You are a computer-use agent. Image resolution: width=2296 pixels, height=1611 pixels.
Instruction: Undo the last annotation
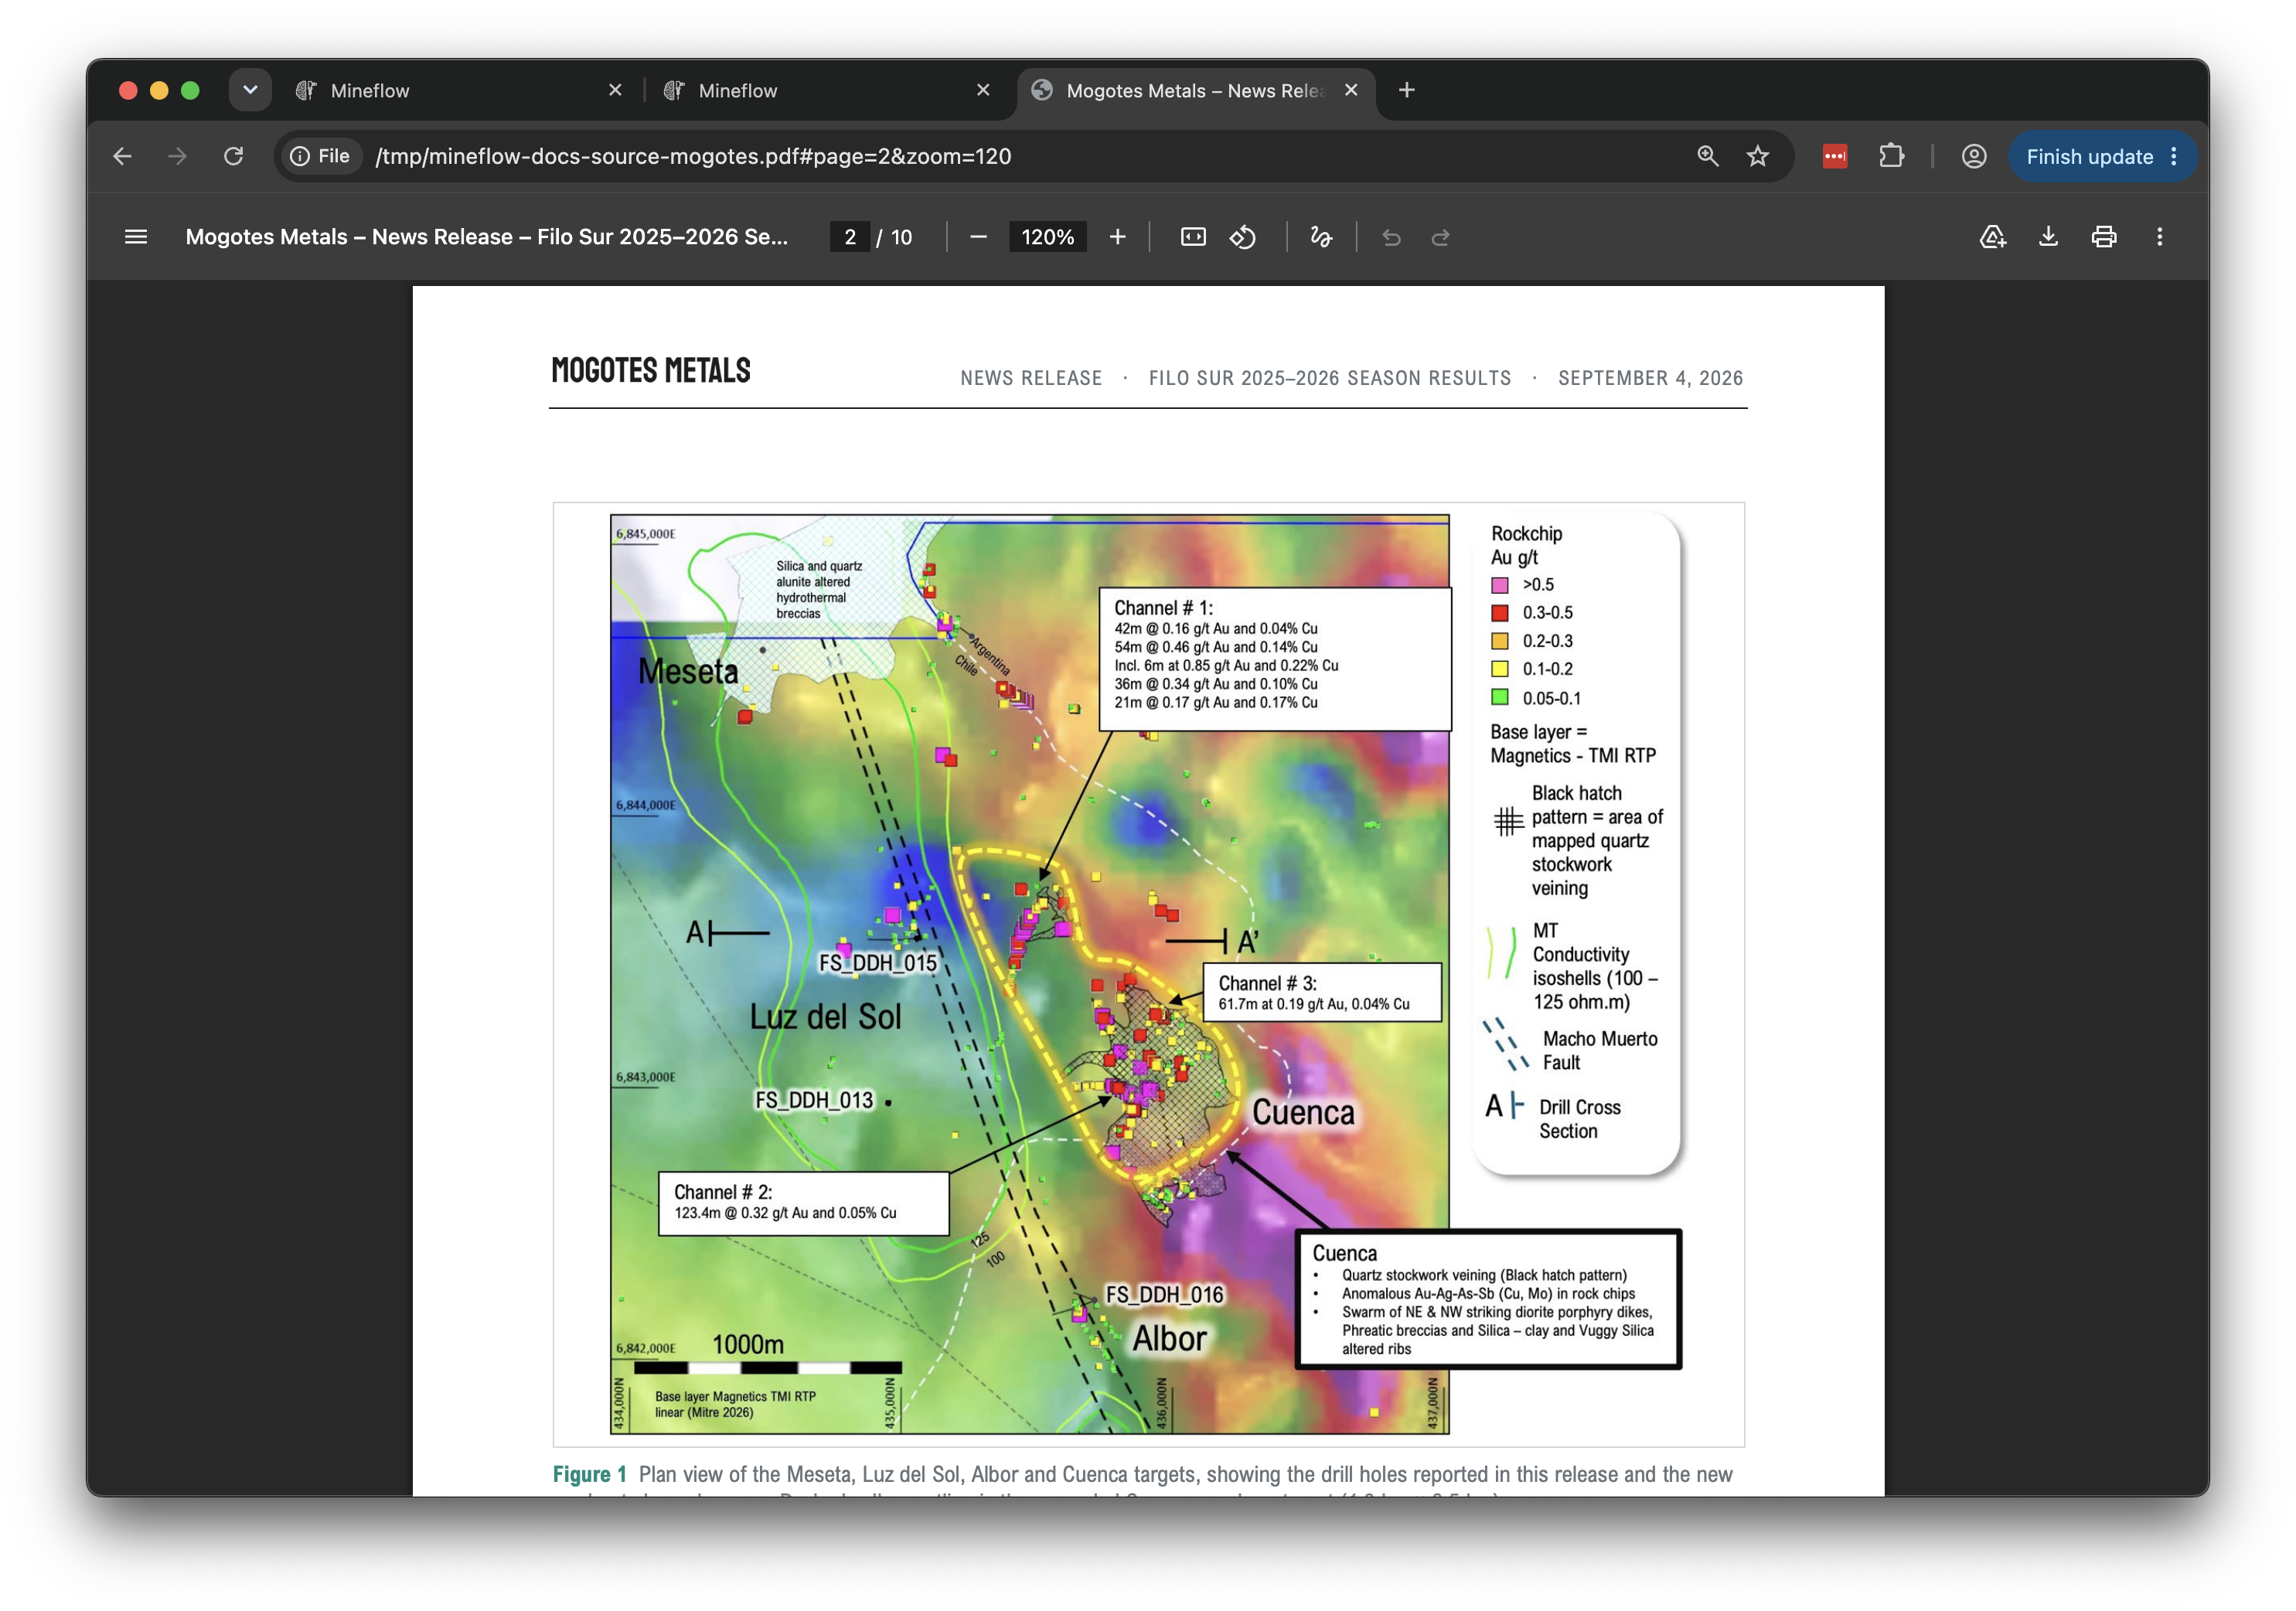coord(1391,237)
